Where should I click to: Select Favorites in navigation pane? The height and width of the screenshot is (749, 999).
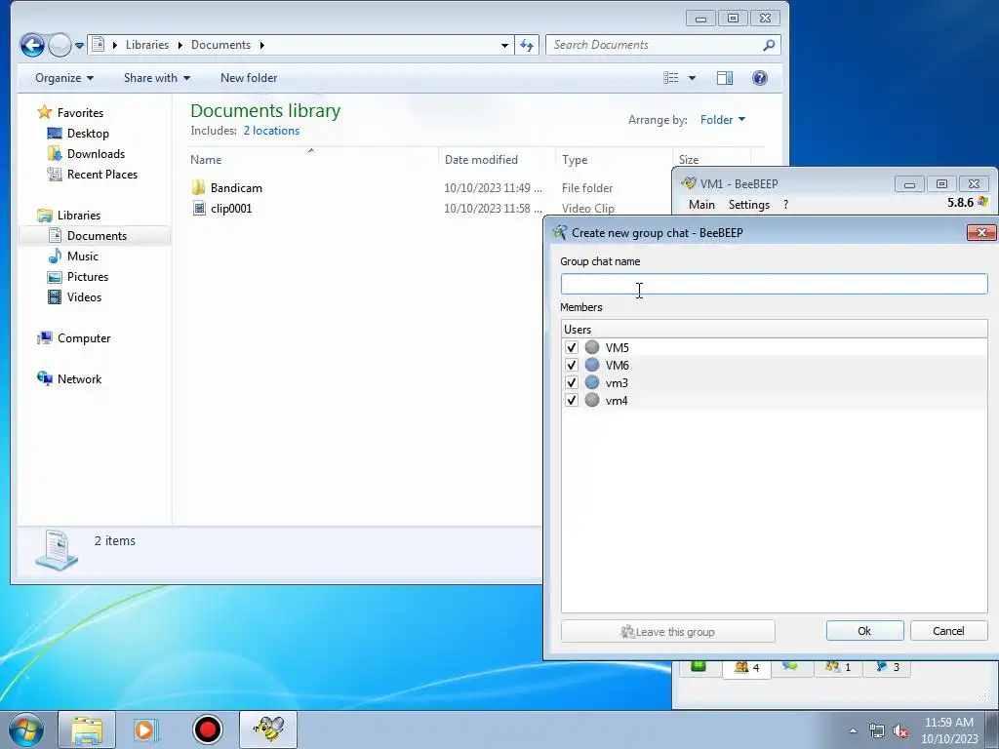coord(80,113)
